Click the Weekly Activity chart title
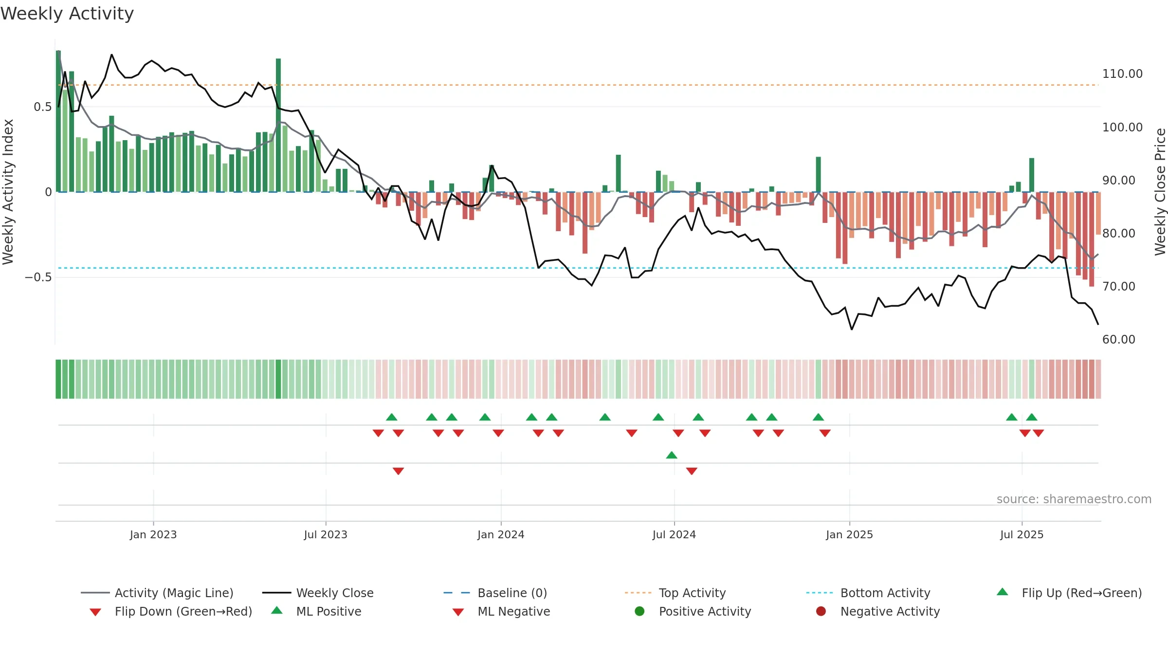 67,14
